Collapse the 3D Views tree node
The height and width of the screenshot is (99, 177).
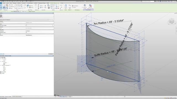(x=1, y=61)
